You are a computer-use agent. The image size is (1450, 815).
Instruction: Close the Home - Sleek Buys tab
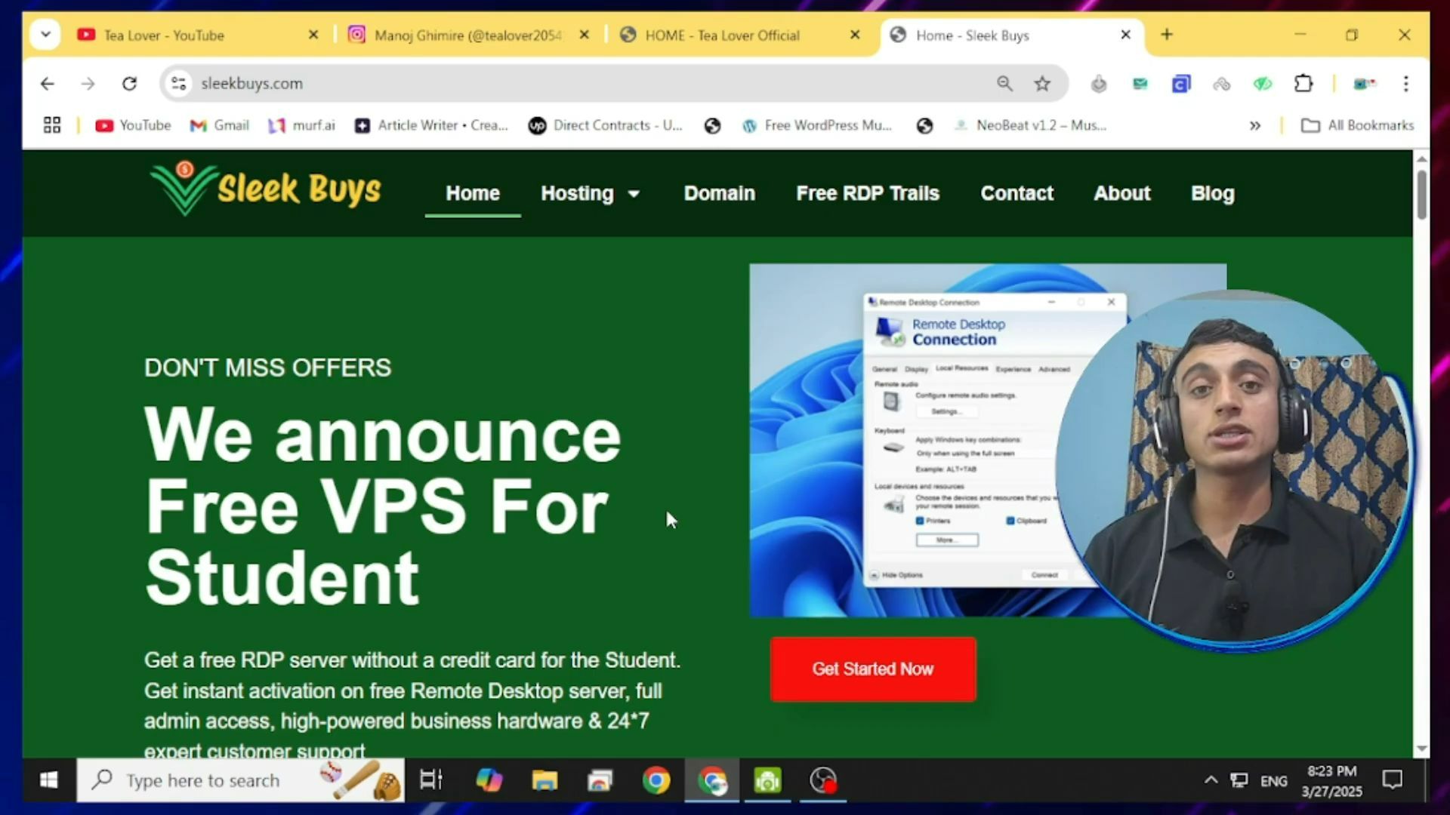(1125, 35)
